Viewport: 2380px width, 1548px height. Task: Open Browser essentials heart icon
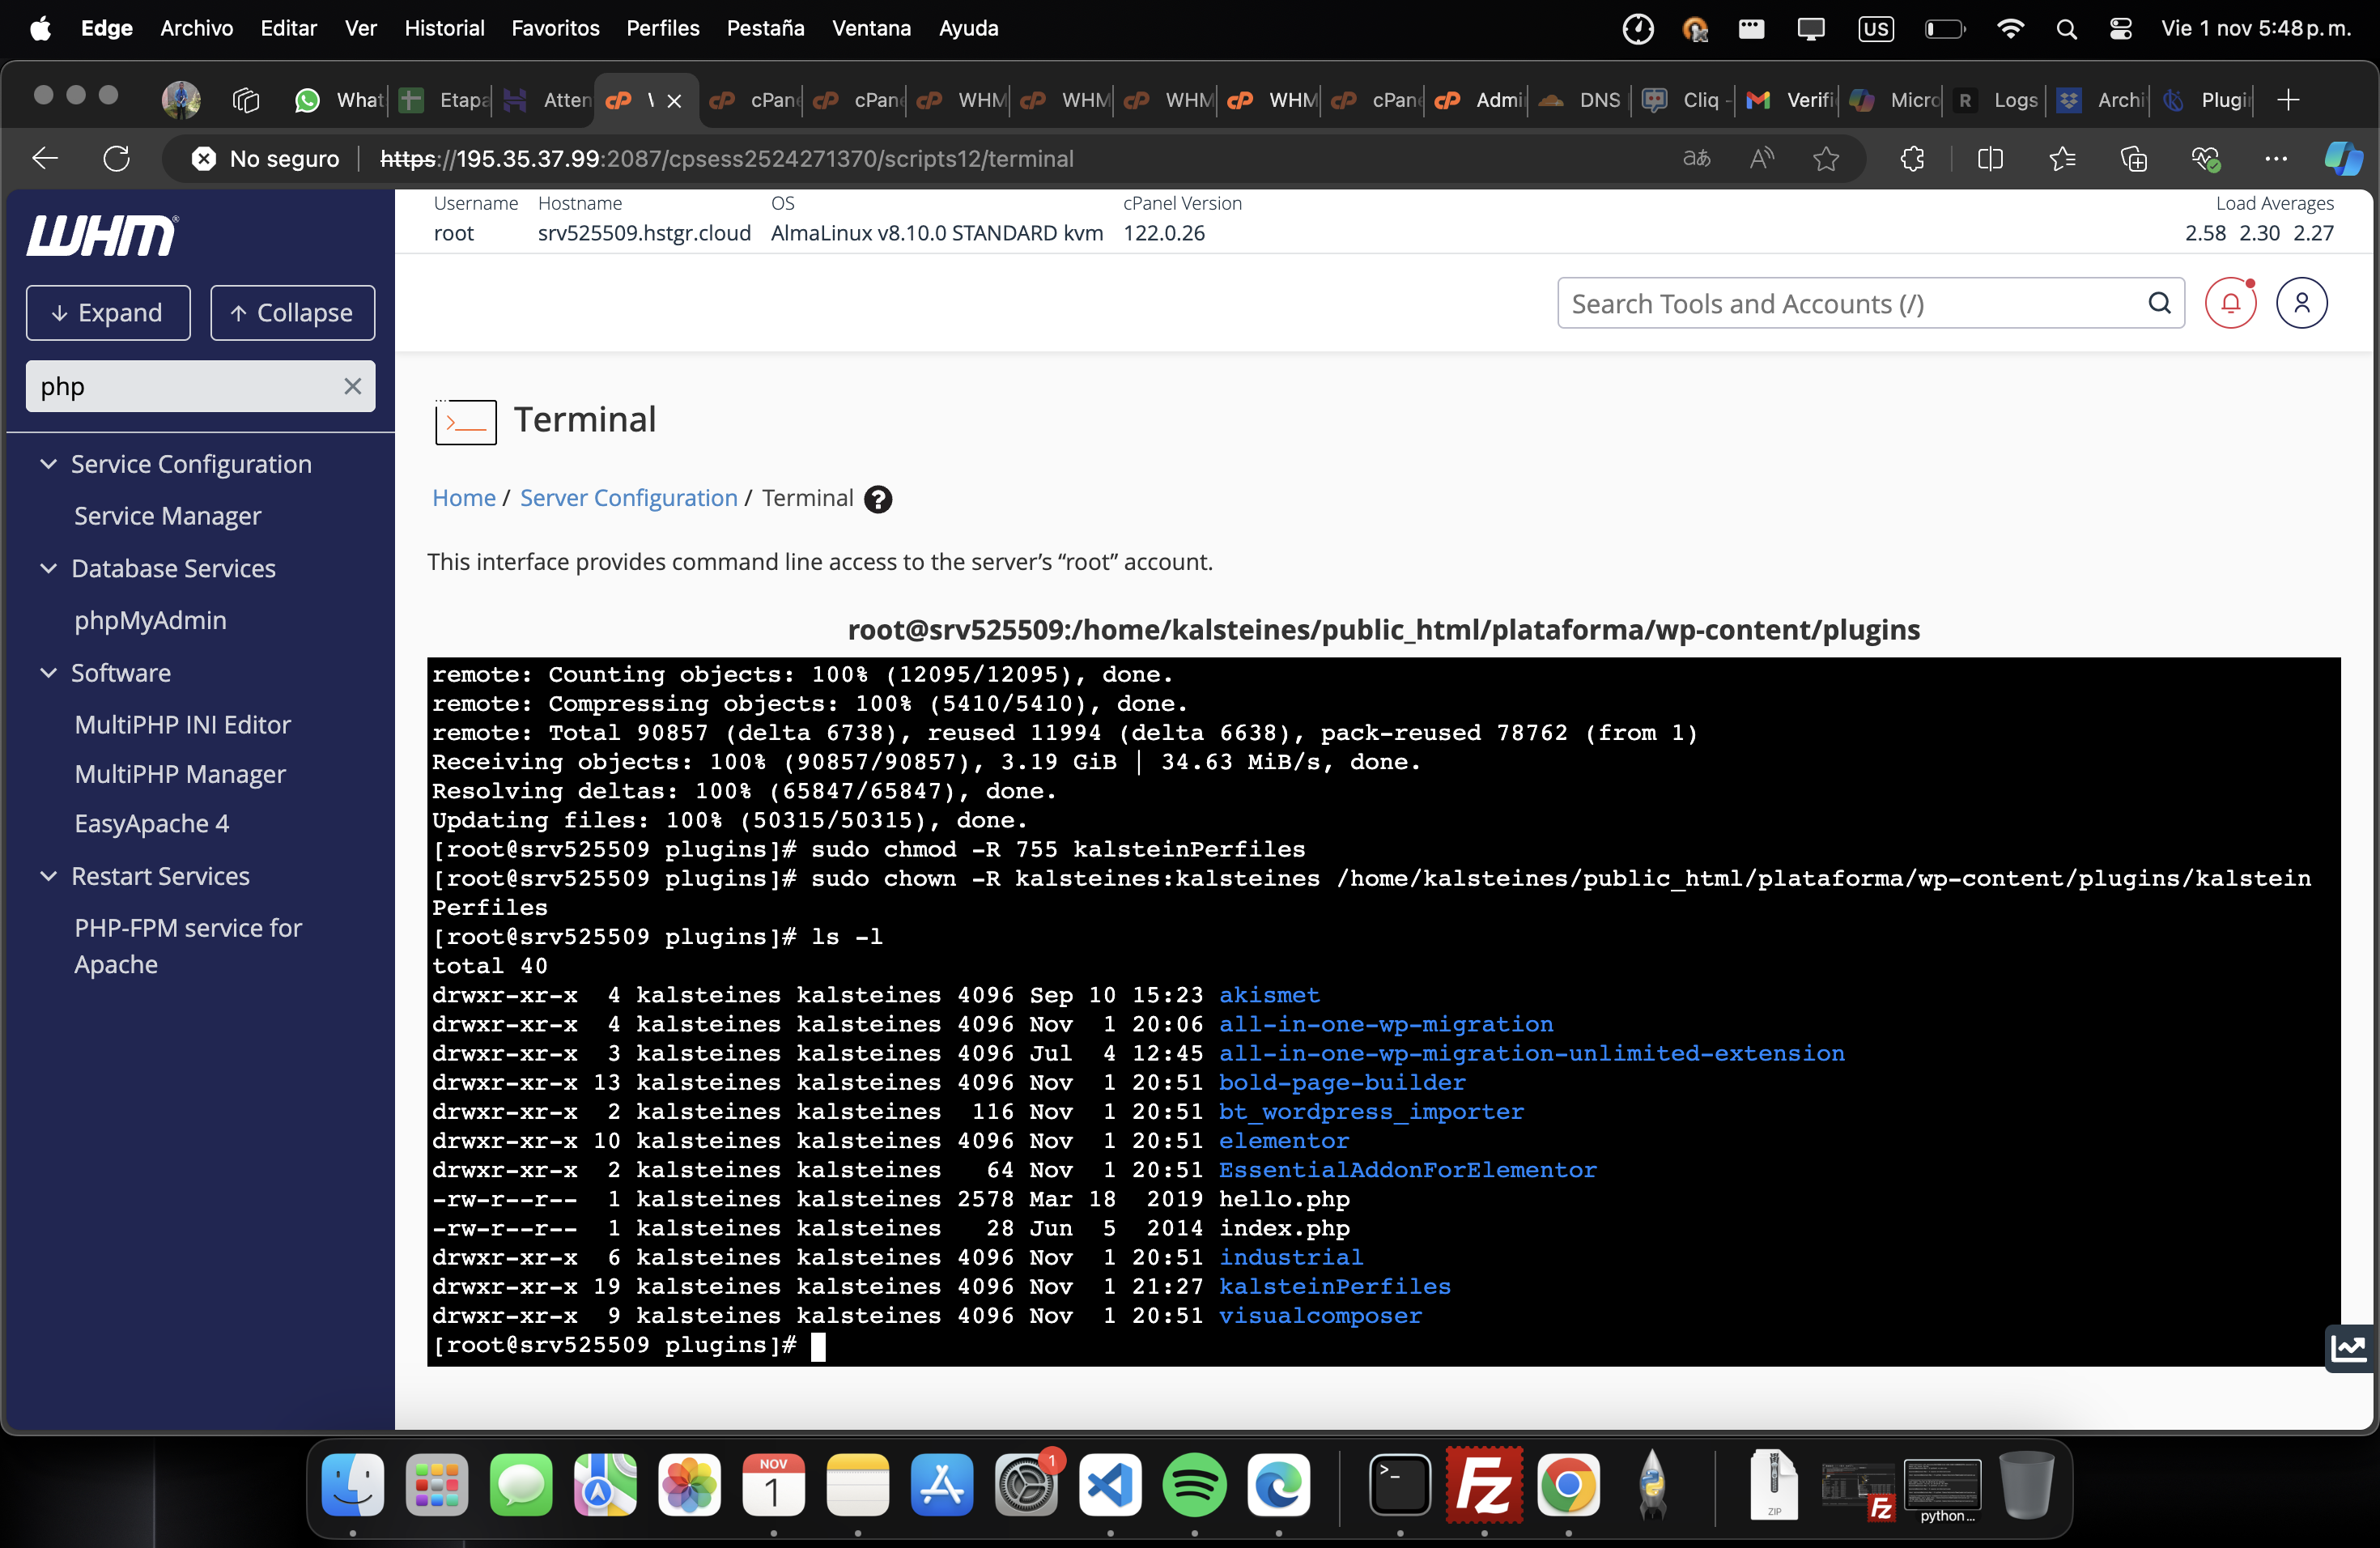click(x=2205, y=158)
